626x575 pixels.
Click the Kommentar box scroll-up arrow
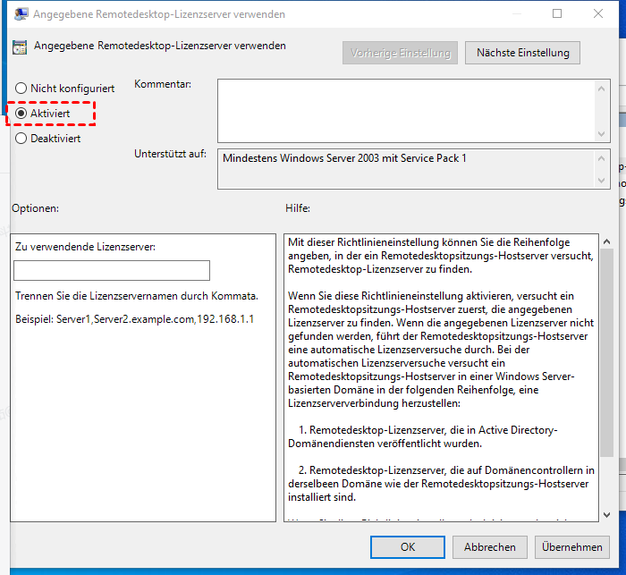click(602, 89)
